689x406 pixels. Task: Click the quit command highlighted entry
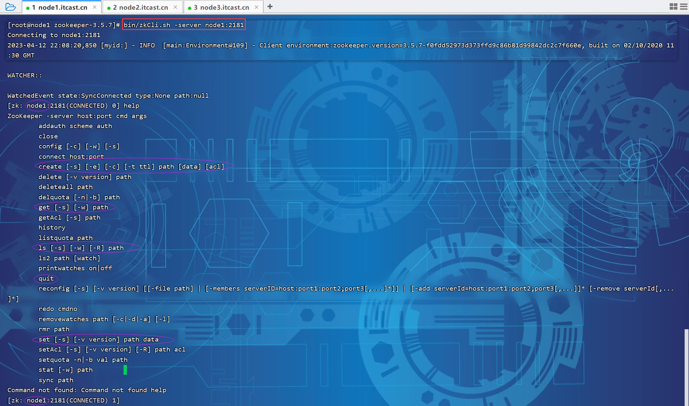(46, 278)
